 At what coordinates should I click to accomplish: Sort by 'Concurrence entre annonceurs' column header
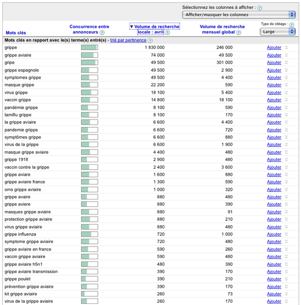click(x=89, y=29)
